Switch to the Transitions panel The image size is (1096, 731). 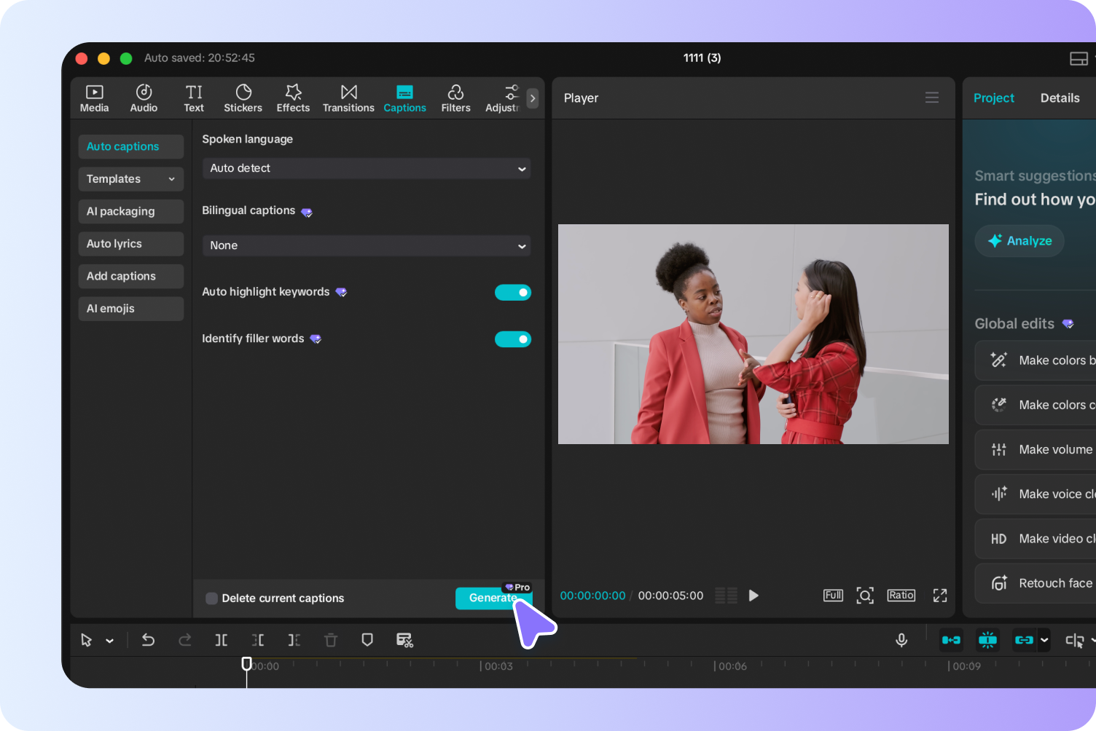[x=348, y=98]
